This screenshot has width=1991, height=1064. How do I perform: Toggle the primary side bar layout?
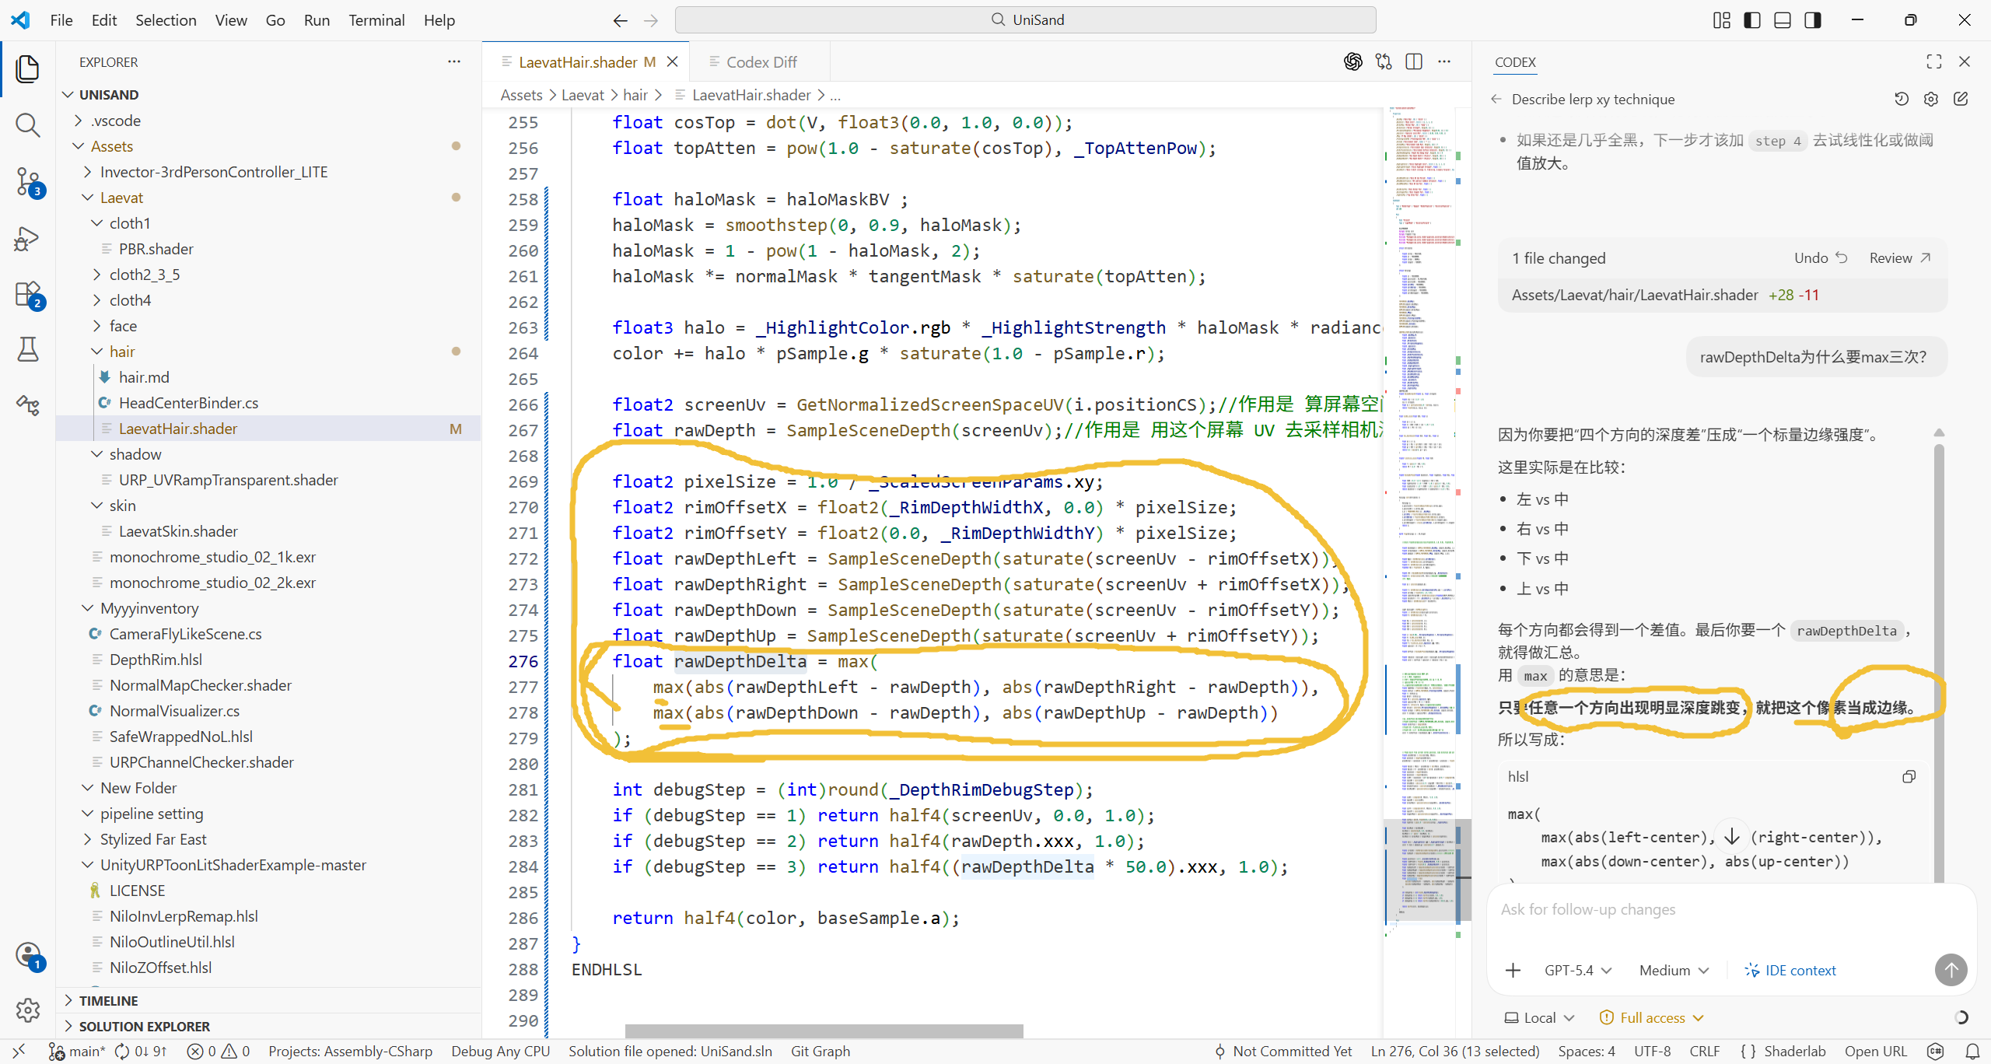(1751, 20)
